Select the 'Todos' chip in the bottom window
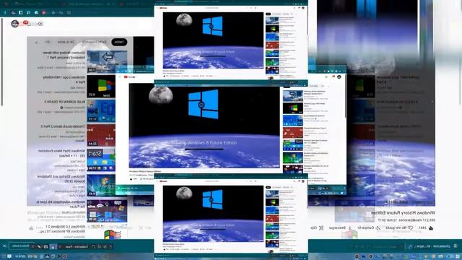The height and width of the screenshot is (260, 462). pos(268,187)
